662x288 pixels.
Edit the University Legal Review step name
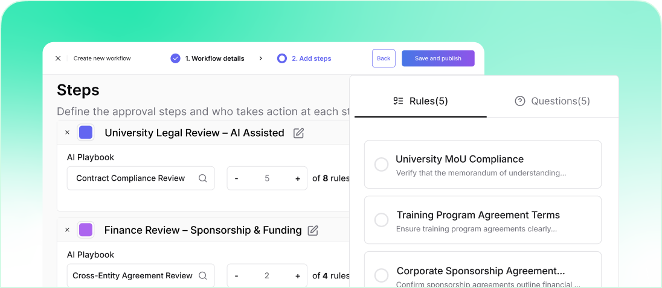click(x=298, y=133)
